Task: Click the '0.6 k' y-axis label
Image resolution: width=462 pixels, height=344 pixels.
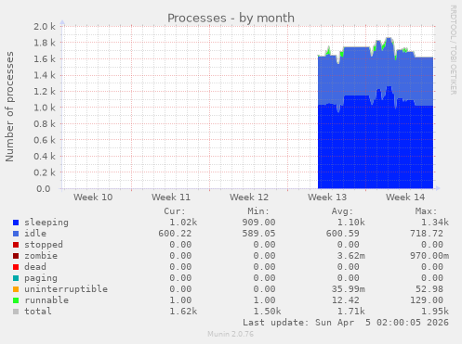Action: pyautogui.click(x=45, y=140)
